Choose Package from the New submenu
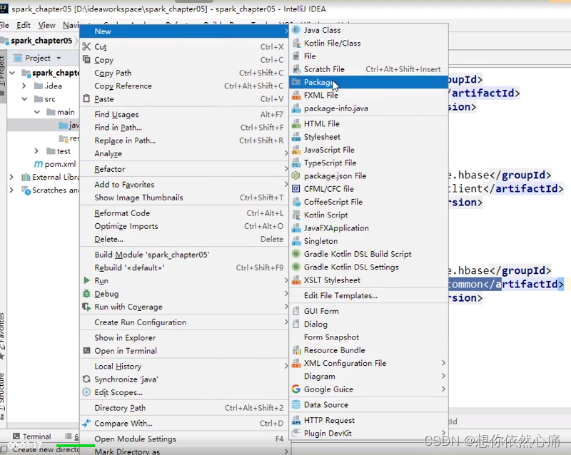This screenshot has width=571, height=455. coord(368,82)
